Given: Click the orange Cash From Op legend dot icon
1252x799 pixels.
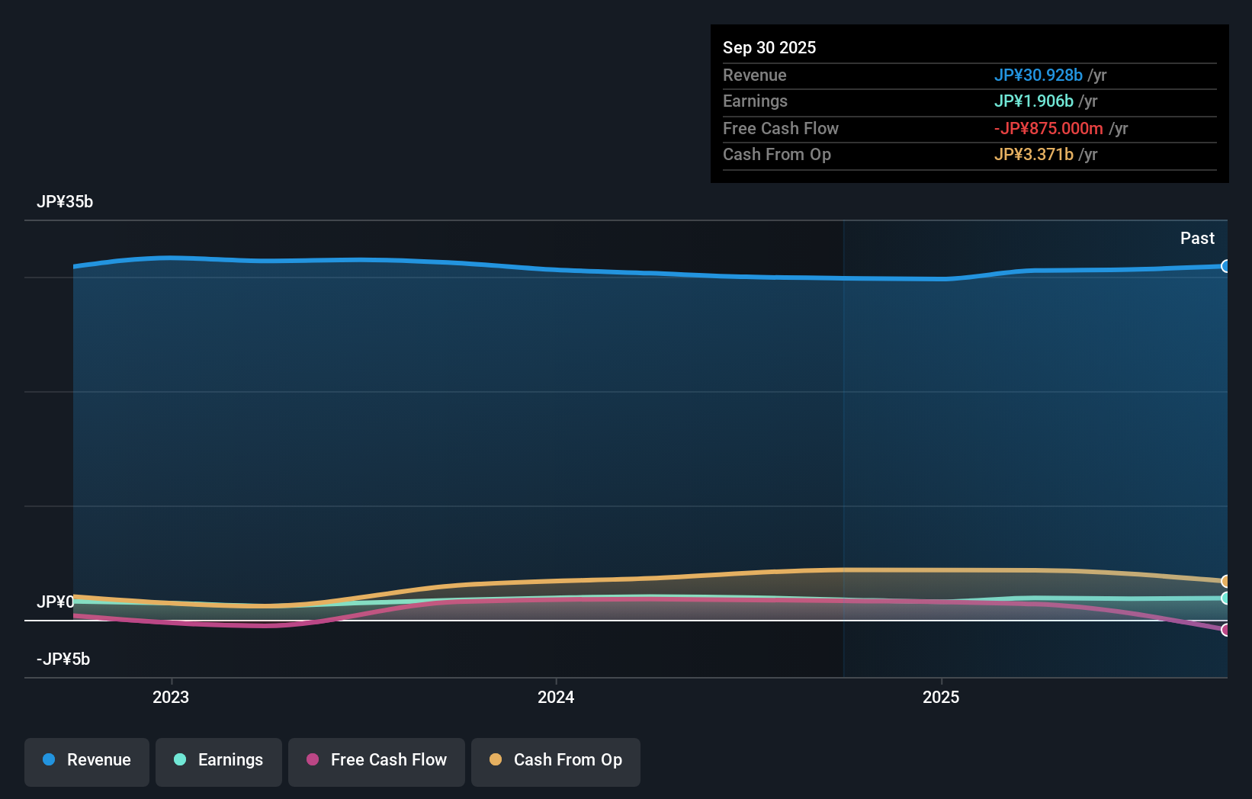Looking at the screenshot, I should pyautogui.click(x=496, y=760).
